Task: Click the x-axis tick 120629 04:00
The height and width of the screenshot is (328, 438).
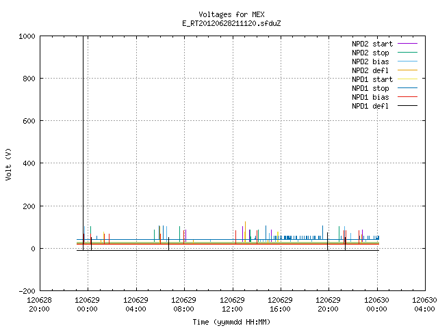Action: tap(136, 305)
